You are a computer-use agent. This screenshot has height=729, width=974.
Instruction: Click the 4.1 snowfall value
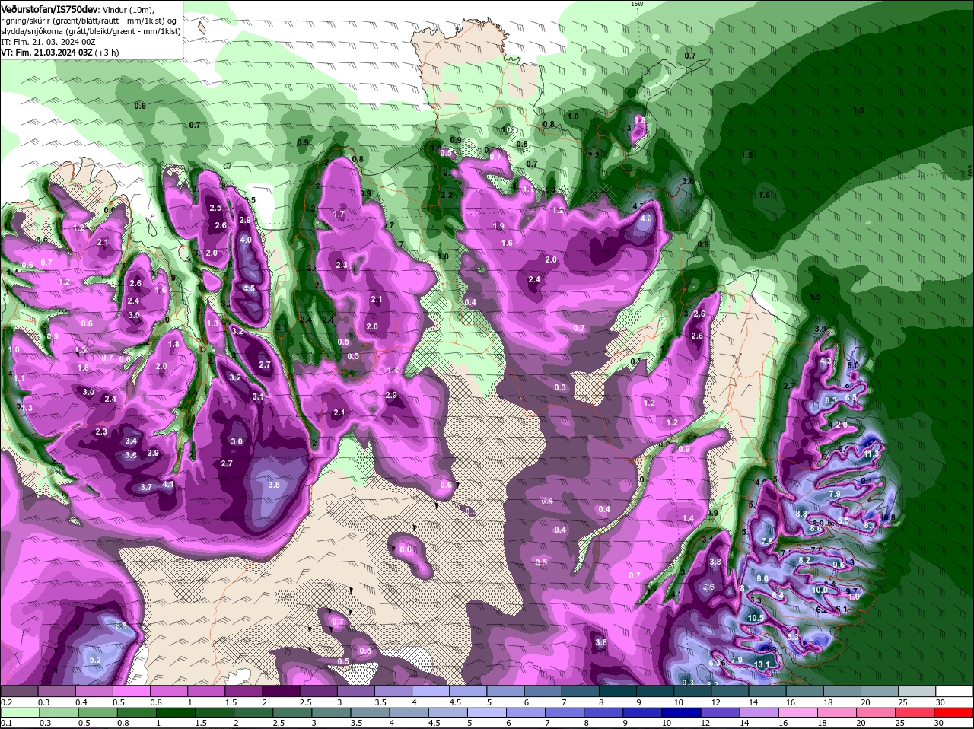[169, 484]
